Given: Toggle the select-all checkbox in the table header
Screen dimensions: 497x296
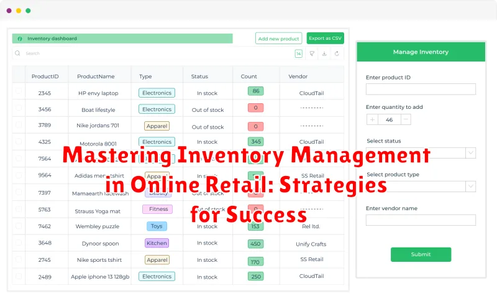Looking at the screenshot, I should 19,76.
